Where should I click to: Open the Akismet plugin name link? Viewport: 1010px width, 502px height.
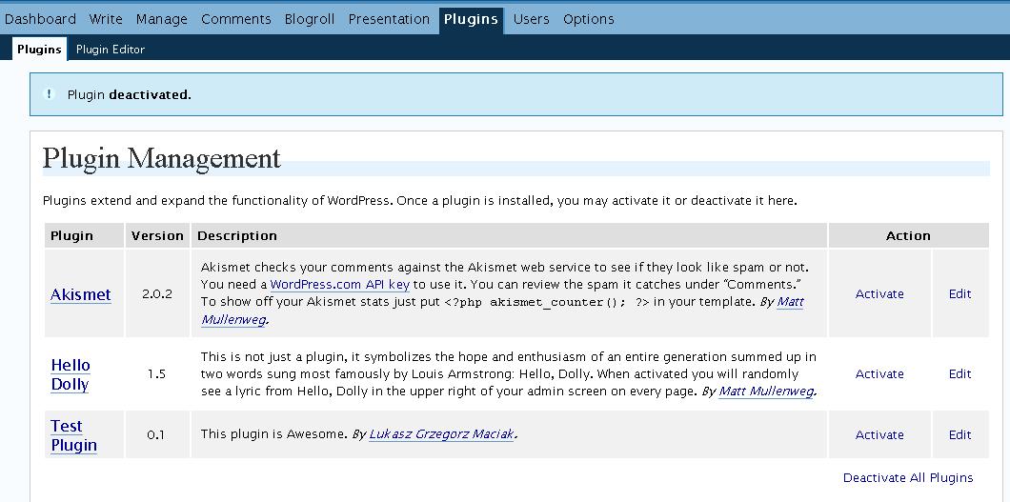pos(80,295)
